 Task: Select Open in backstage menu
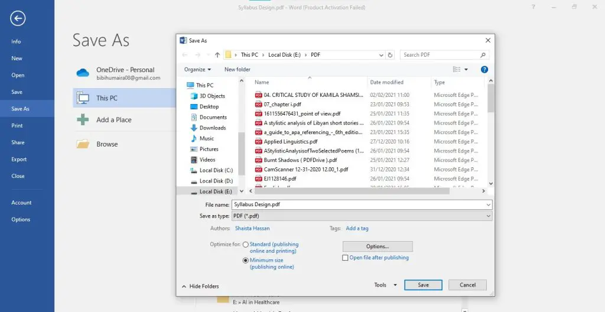[18, 75]
